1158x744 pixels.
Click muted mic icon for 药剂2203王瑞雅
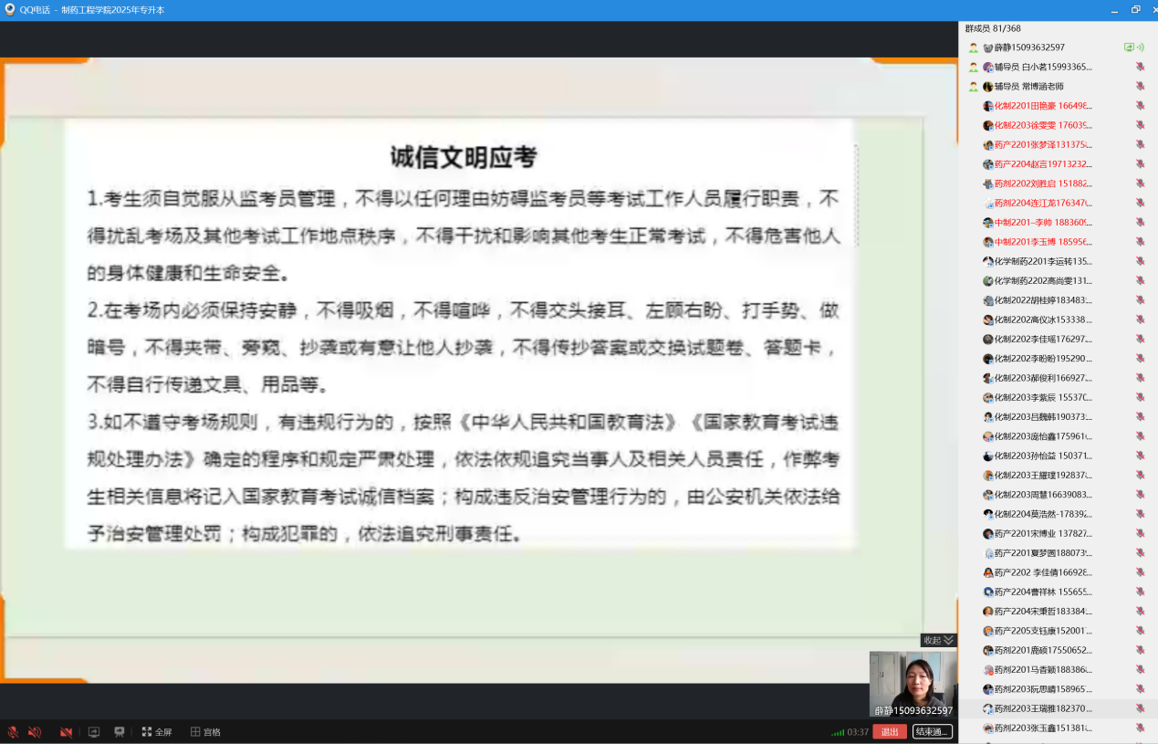[x=1140, y=709]
